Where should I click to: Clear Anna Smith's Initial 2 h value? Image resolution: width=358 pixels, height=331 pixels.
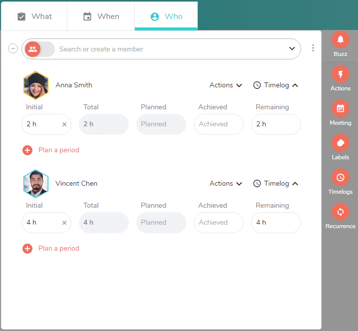click(64, 124)
